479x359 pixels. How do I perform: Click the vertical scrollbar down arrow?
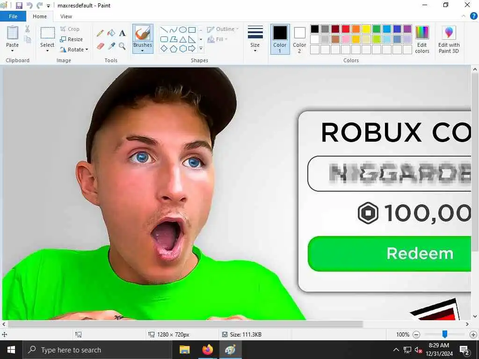475,316
